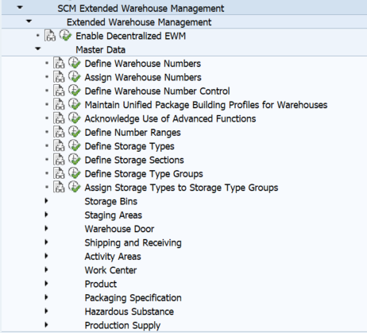The image size is (367, 333).
Task: Collapse the Extended Warehouse Management subnode arrow
Action: tap(29, 21)
